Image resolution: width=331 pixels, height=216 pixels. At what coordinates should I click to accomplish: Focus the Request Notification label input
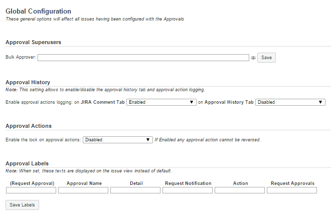tap(188, 190)
